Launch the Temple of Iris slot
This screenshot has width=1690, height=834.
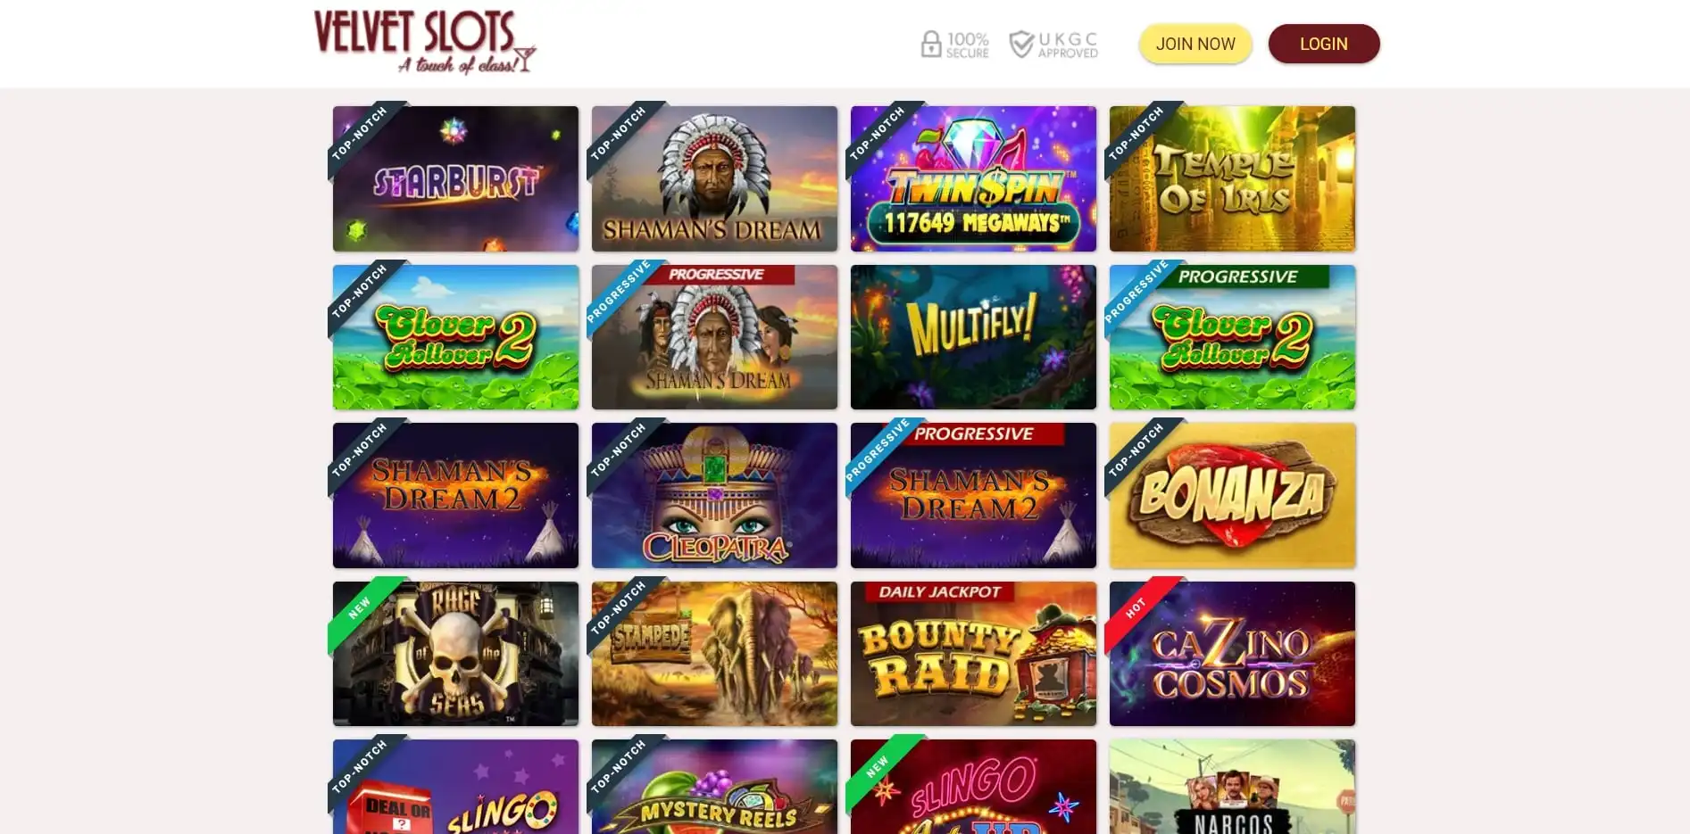(1232, 178)
